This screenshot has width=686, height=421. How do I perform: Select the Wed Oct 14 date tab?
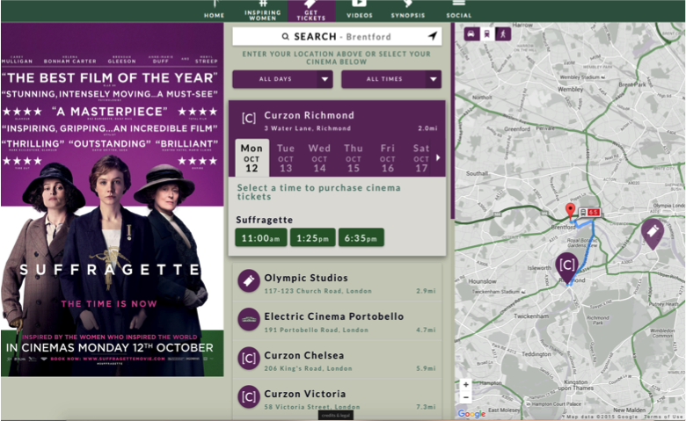pyautogui.click(x=319, y=158)
